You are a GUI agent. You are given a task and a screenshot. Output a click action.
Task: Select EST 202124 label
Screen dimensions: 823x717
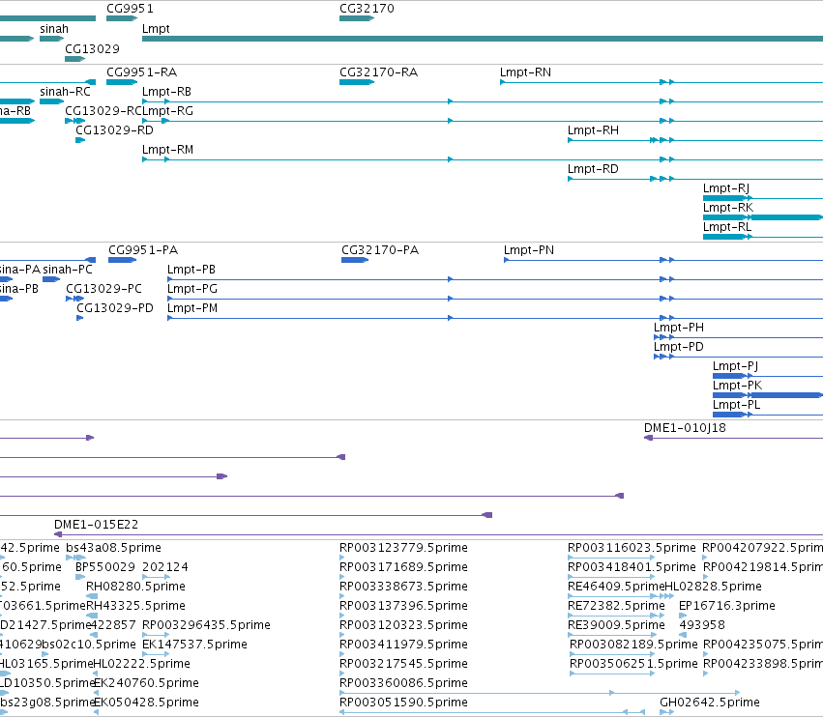(x=165, y=567)
